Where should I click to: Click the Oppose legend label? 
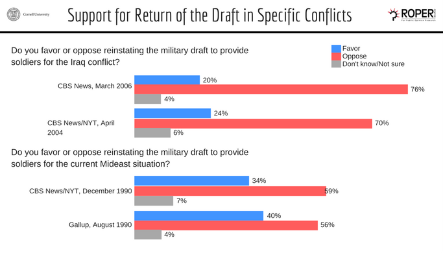354,56
